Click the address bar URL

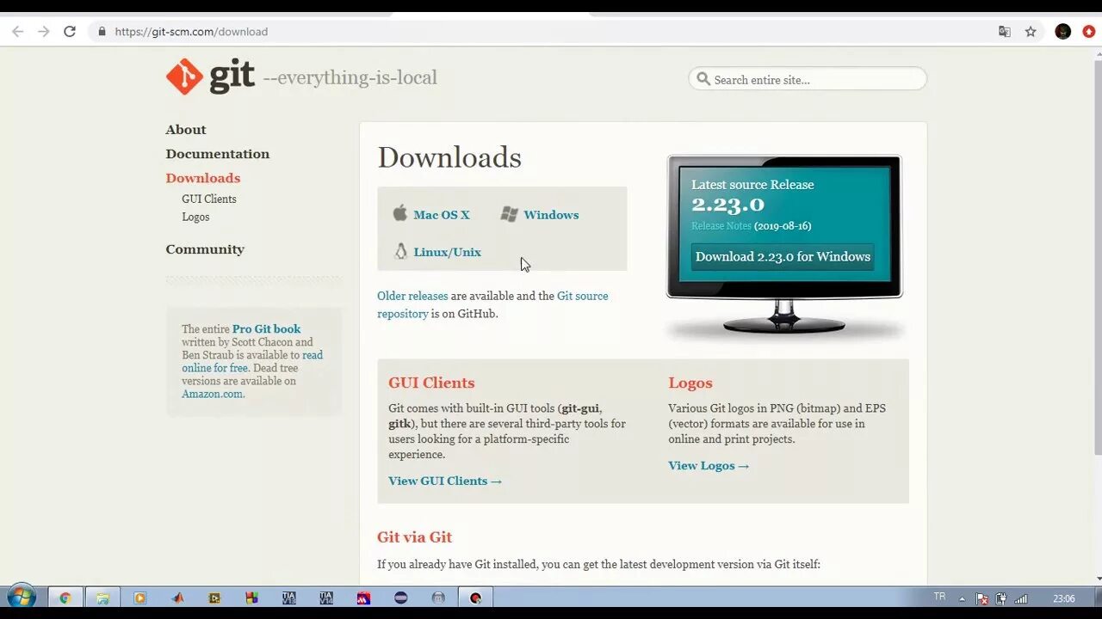click(191, 32)
